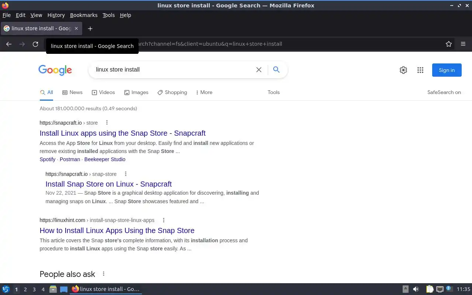
Task: Open options dots beside linuxhint.com result
Action: coord(164,220)
